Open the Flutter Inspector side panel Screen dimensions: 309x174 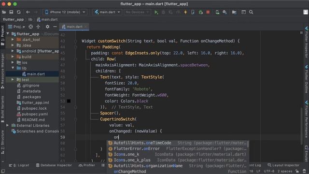[x=307, y=43]
